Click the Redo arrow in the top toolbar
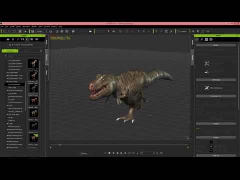This screenshot has width=240, height=180. pyautogui.click(x=103, y=31)
